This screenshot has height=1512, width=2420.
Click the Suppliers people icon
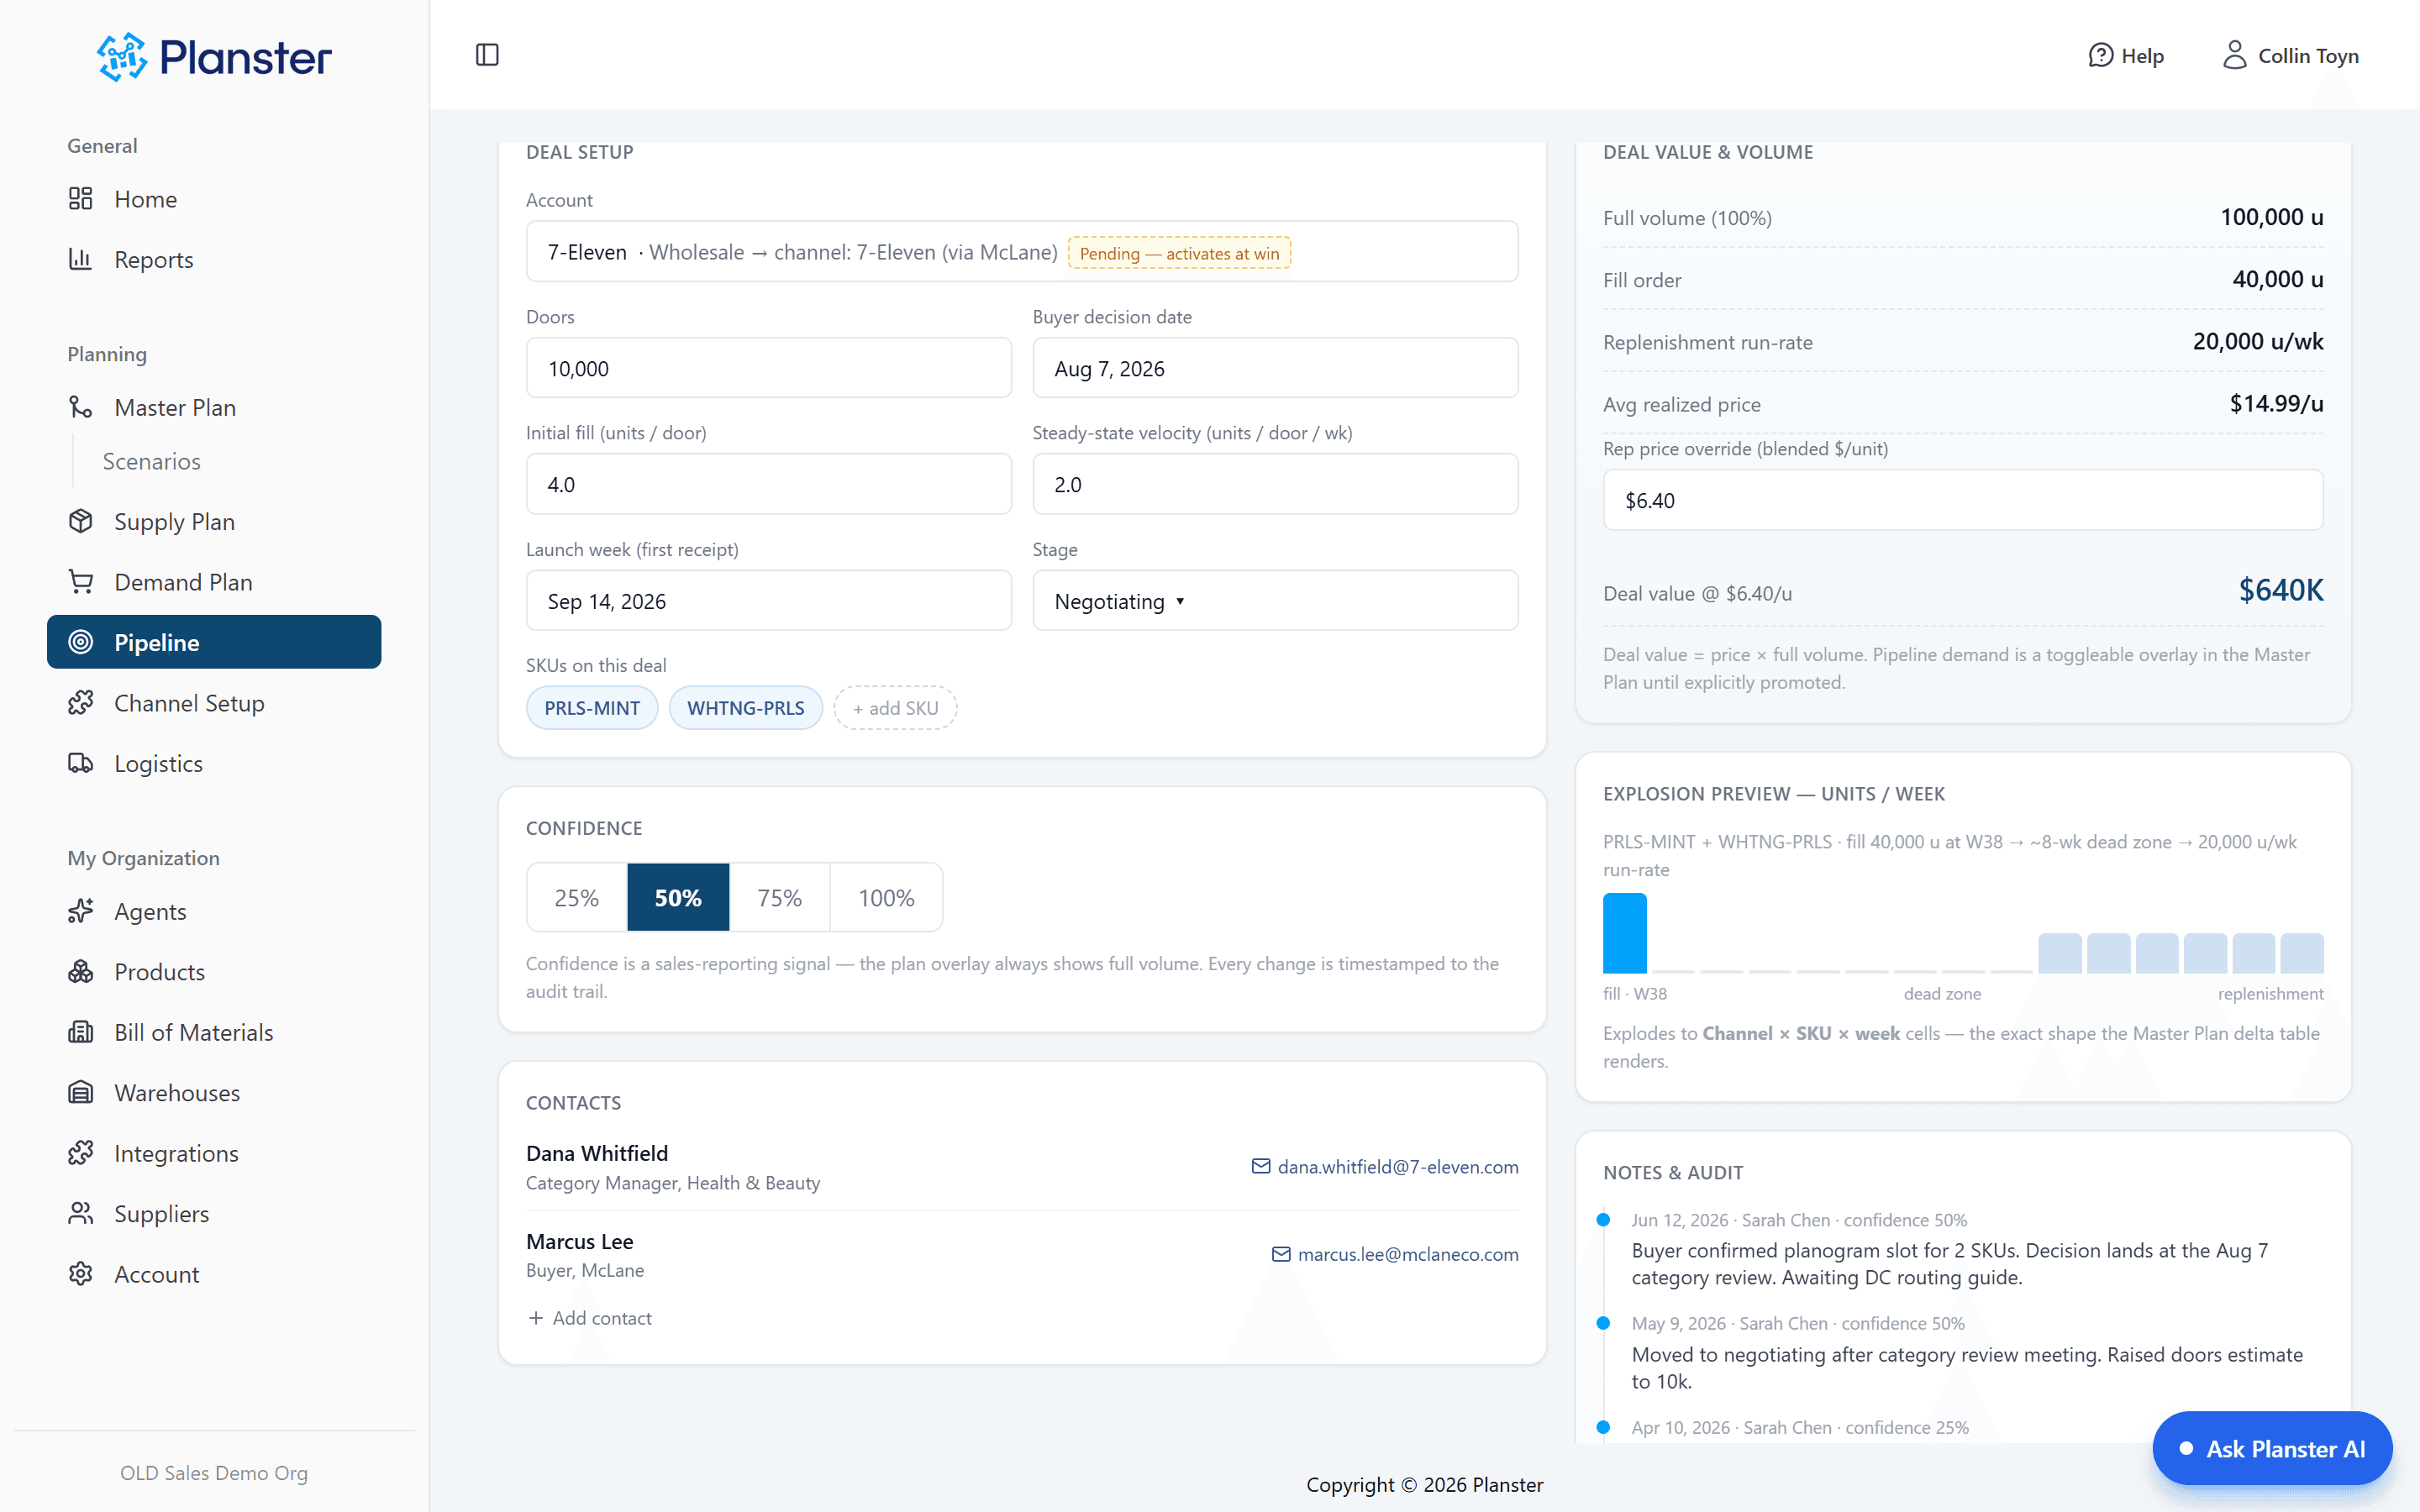pos(81,1213)
